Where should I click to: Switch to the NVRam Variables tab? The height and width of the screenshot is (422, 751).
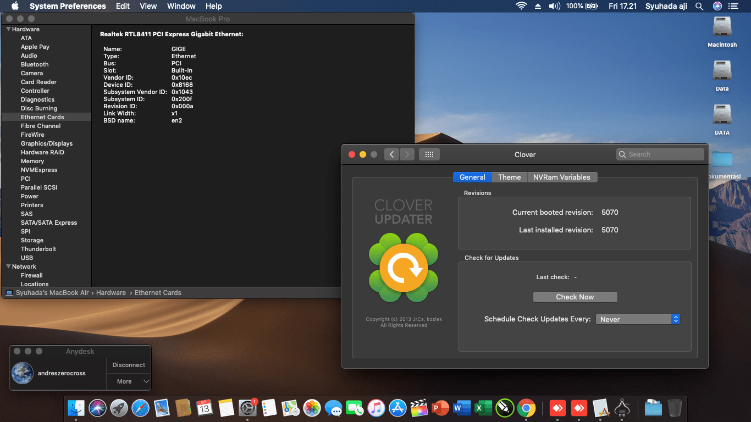pos(561,177)
